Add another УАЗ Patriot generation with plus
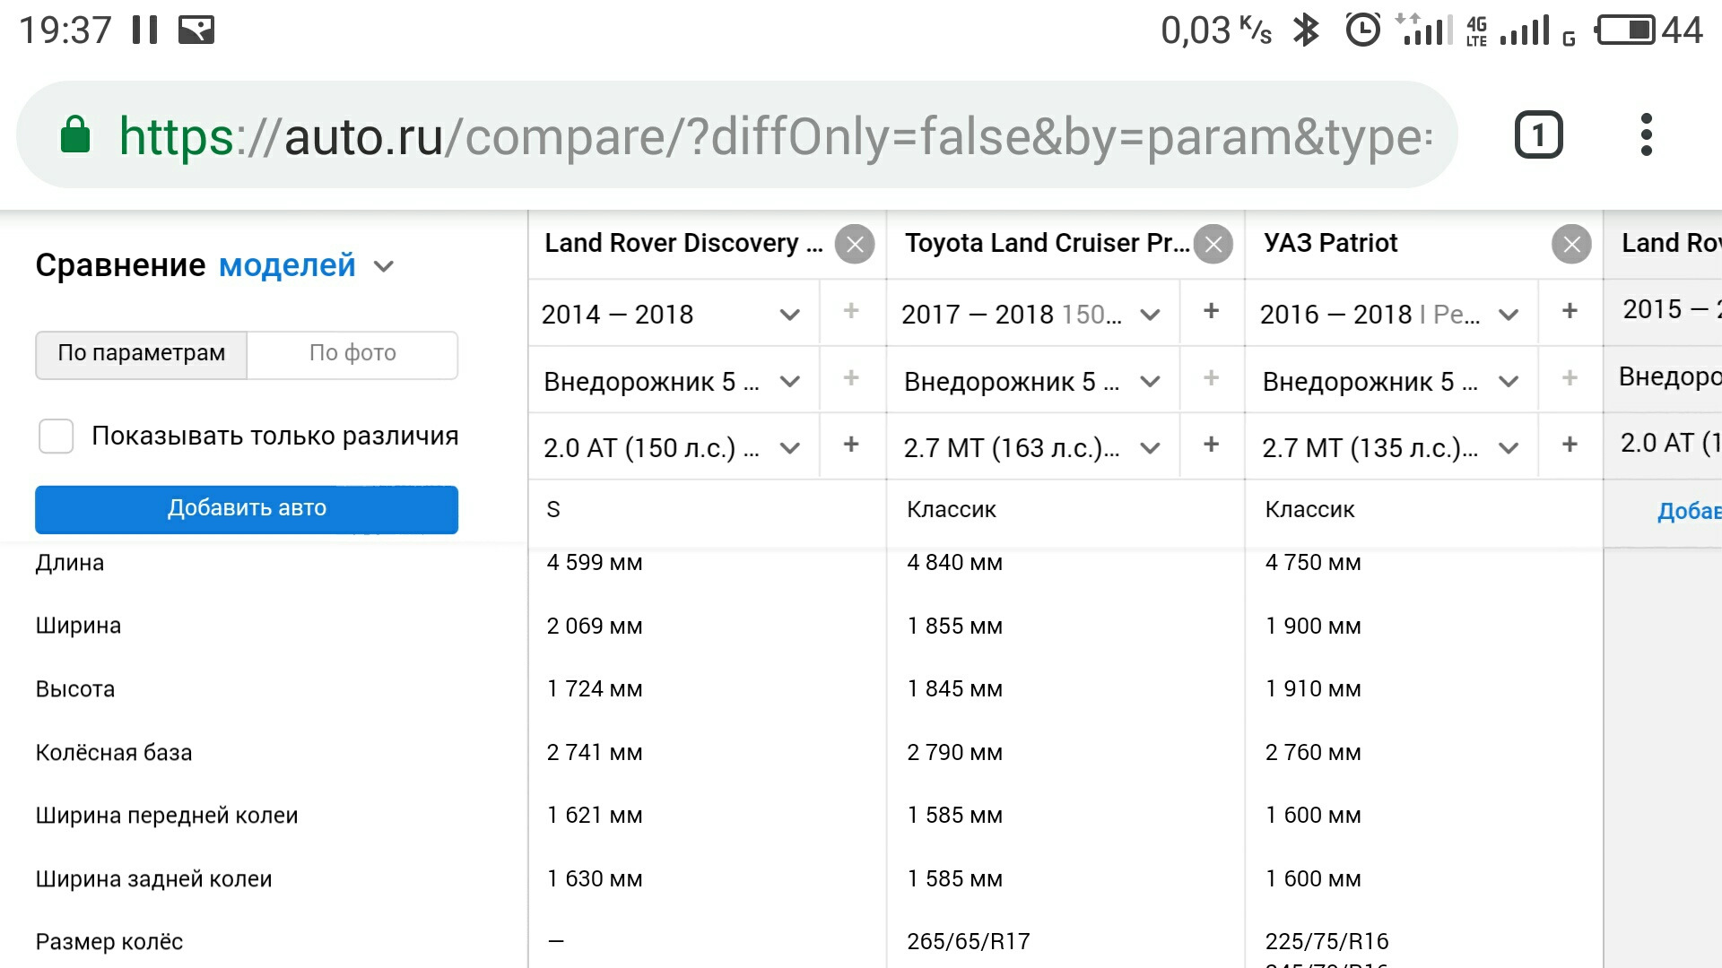1722x968 pixels. click(1569, 311)
